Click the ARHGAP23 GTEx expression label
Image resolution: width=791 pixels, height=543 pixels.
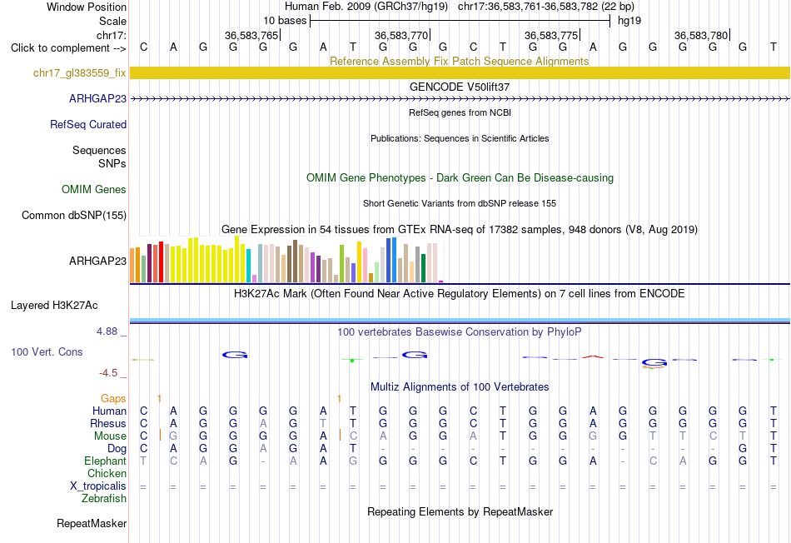click(x=98, y=261)
